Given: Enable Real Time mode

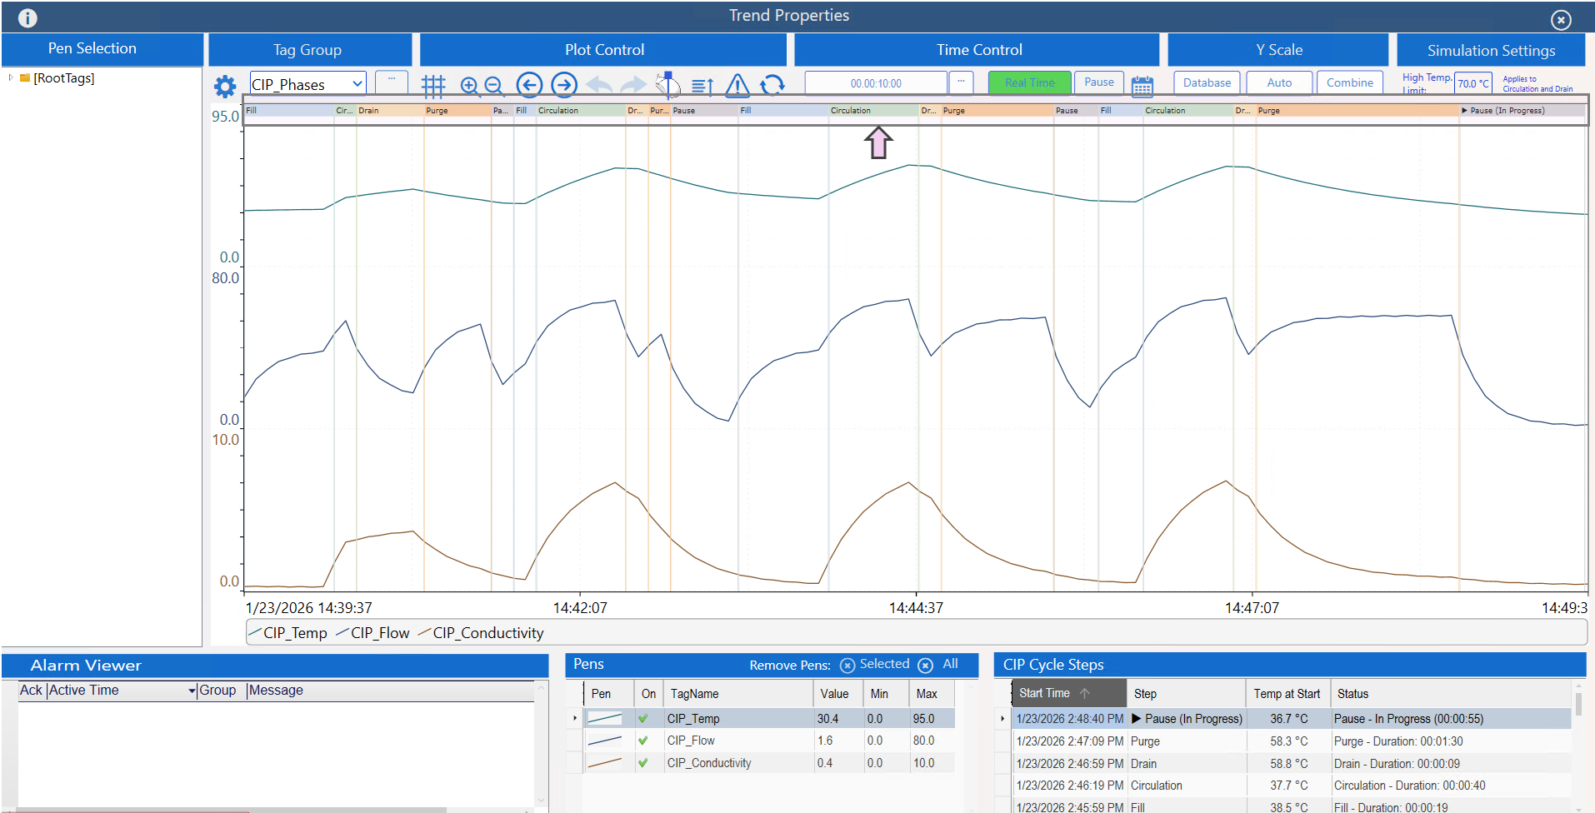Looking at the screenshot, I should pyautogui.click(x=1029, y=82).
